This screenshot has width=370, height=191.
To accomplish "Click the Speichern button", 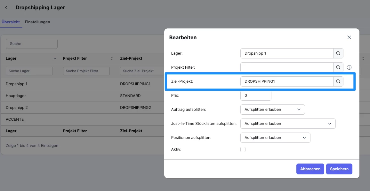I will coord(339,169).
